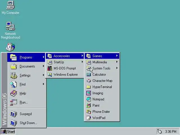Select Run... from the Start menu
Screen dimensions: 180x135
(26, 102)
